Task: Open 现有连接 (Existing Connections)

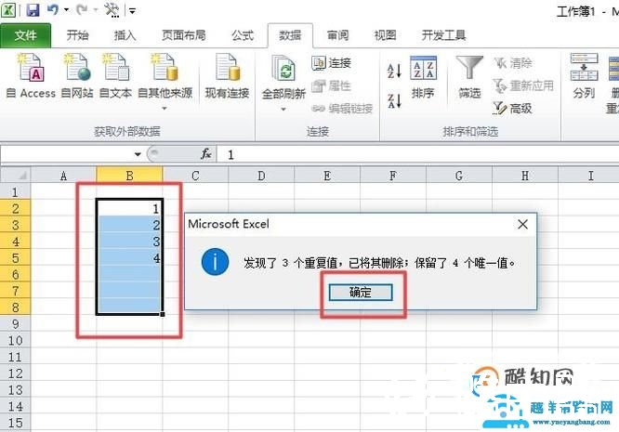Action: 227,76
